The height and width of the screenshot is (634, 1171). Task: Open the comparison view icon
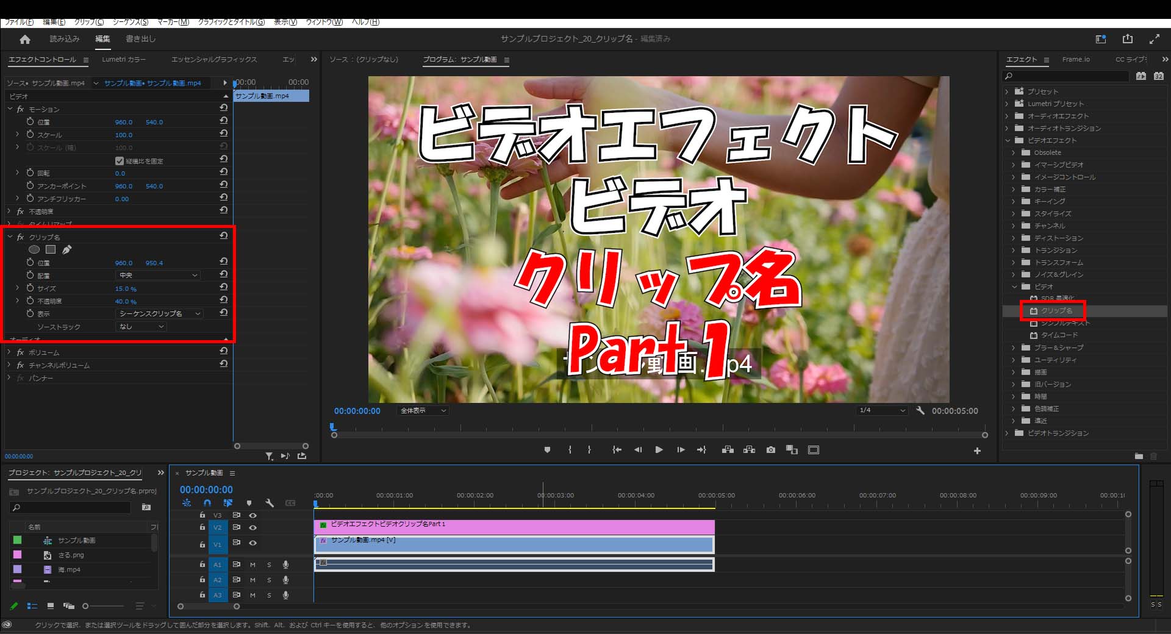[792, 450]
